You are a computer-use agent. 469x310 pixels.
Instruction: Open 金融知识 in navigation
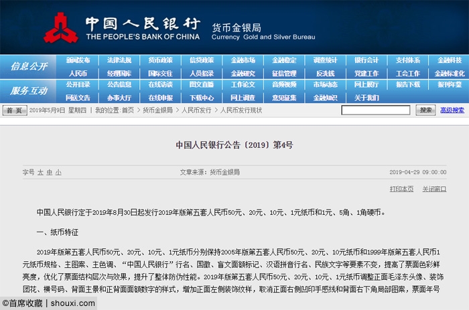326,98
